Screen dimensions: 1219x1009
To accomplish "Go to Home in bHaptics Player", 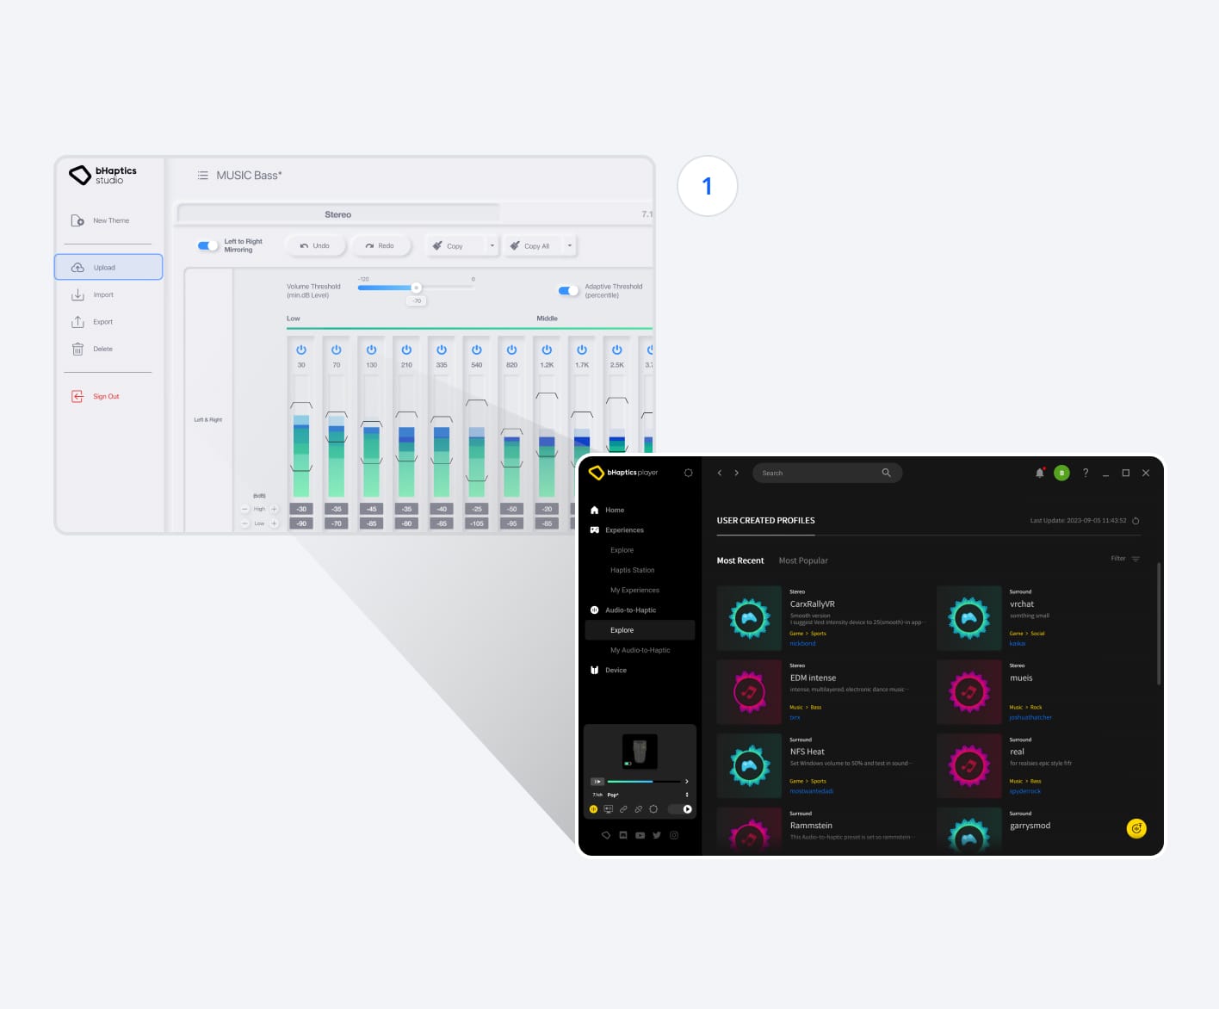I will coord(613,510).
